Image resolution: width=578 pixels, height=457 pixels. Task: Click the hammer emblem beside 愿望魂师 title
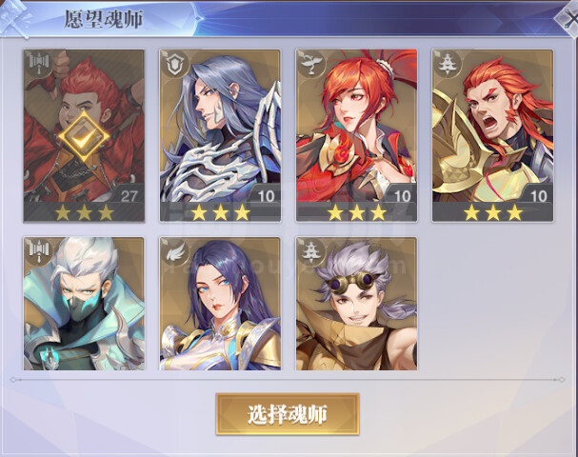click(14, 18)
